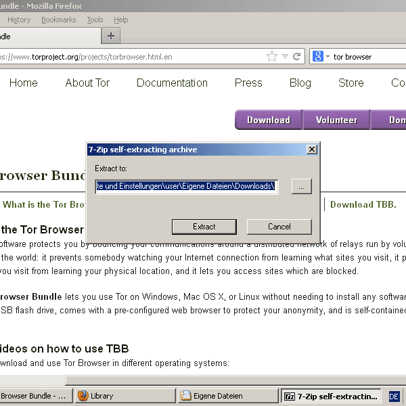
Task: Open the URL history dropdown arrow
Action: click(285, 56)
